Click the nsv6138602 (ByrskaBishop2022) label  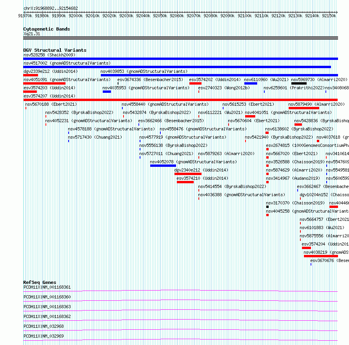point(299,129)
